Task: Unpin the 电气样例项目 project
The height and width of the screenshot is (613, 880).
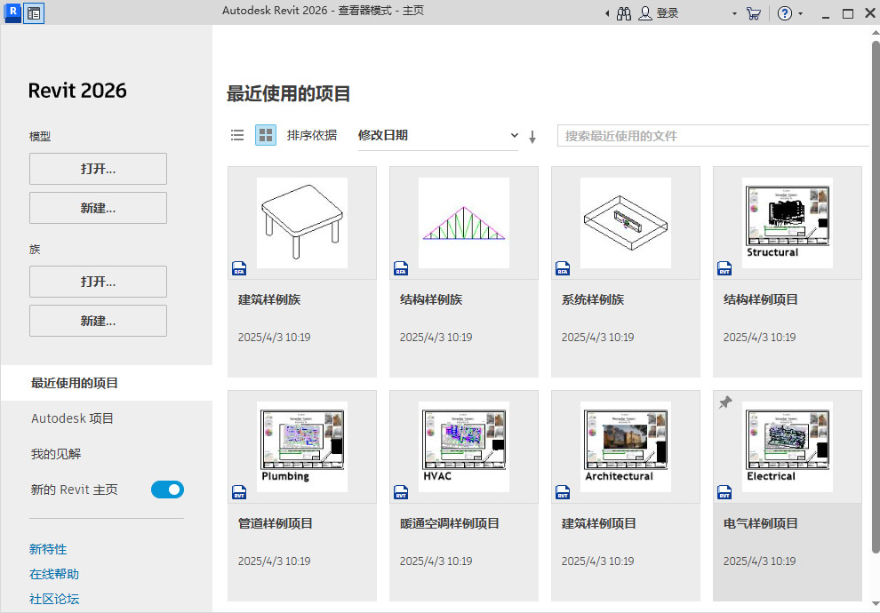Action: pos(724,402)
